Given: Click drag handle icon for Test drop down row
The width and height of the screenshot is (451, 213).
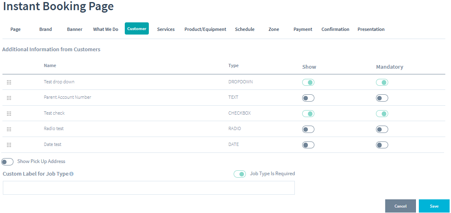Looking at the screenshot, I should click(9, 83).
